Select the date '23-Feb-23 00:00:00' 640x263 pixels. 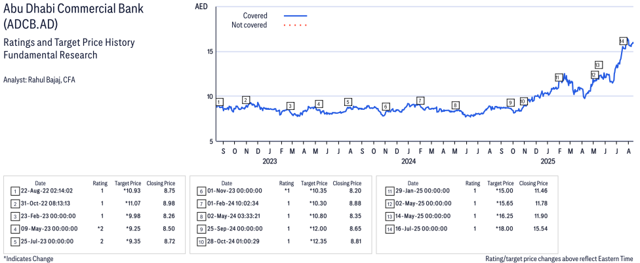[49, 216]
